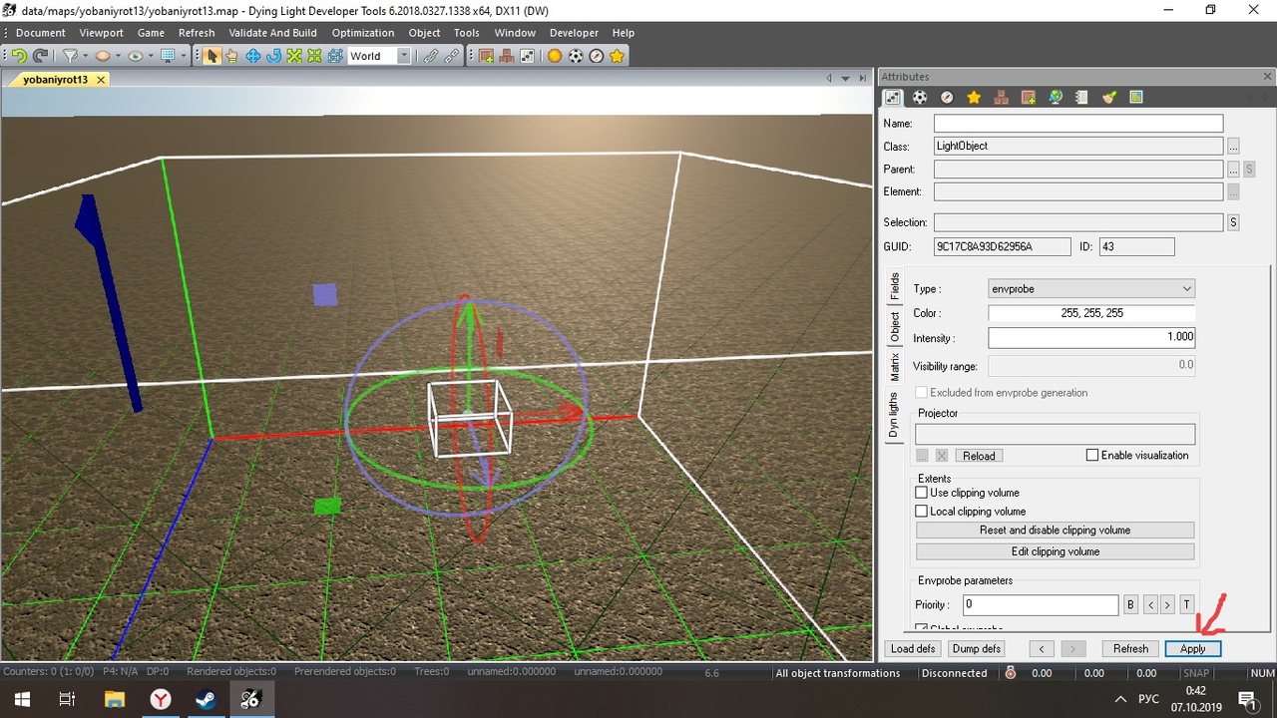Image resolution: width=1277 pixels, height=718 pixels.
Task: Click the Reload projector button
Action: 979,456
